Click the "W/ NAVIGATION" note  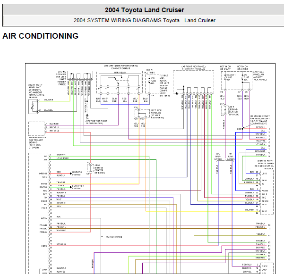(x=114, y=237)
